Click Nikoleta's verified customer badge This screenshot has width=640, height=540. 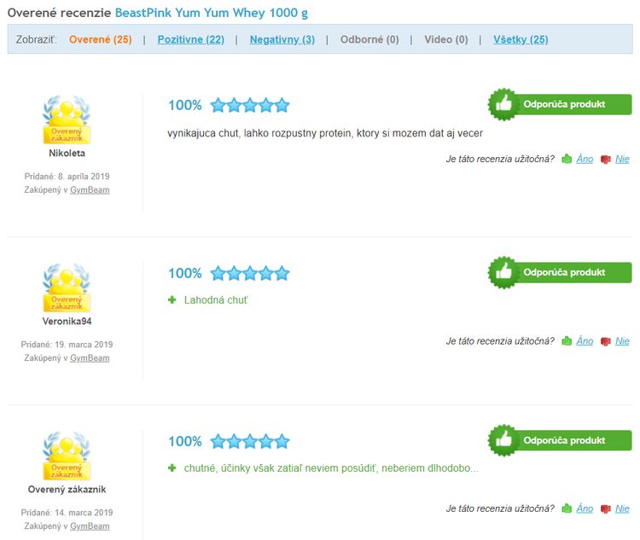67,119
